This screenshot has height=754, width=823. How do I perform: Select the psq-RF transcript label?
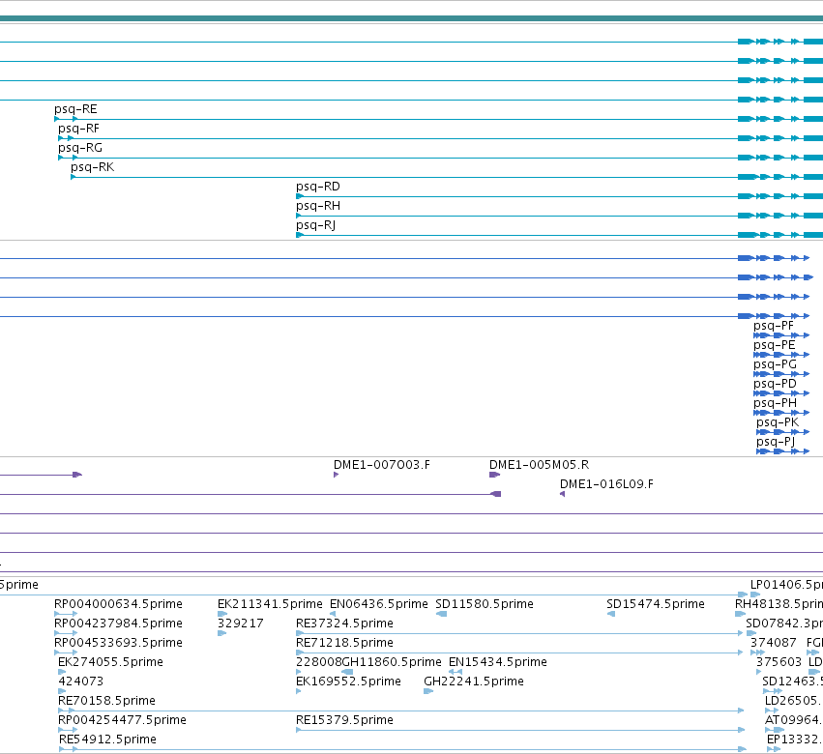(x=78, y=129)
